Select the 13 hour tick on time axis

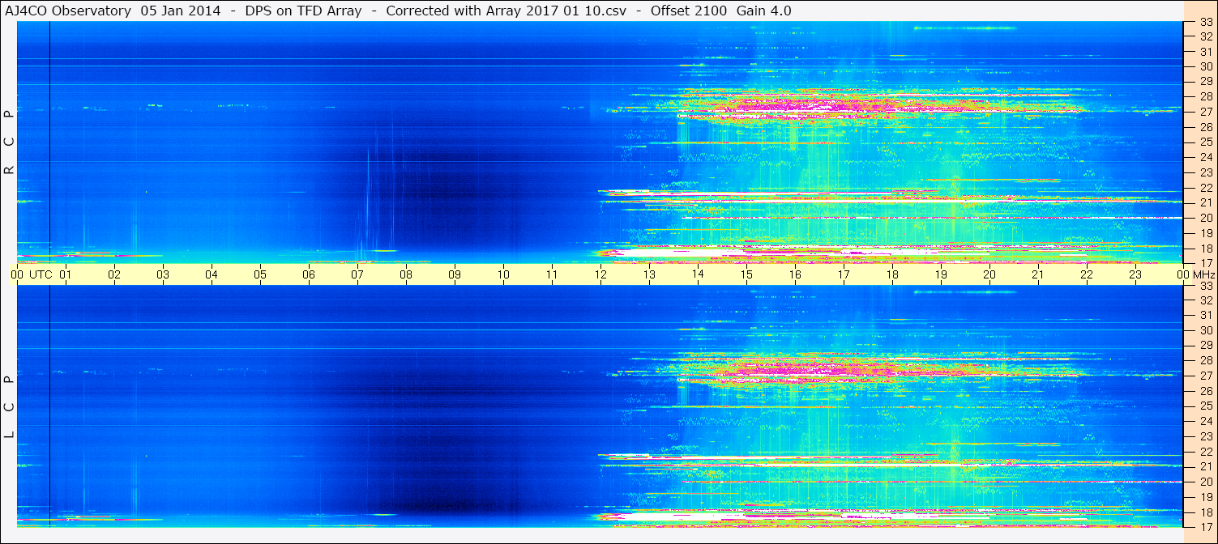[x=649, y=274]
